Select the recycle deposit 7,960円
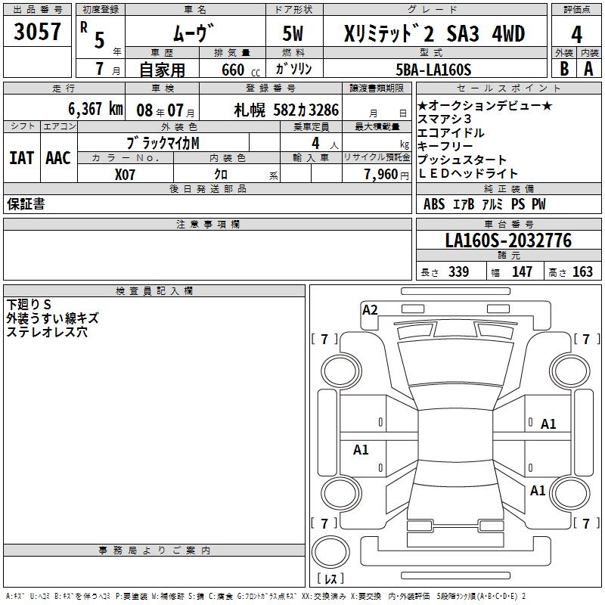The image size is (605, 605). (x=386, y=175)
